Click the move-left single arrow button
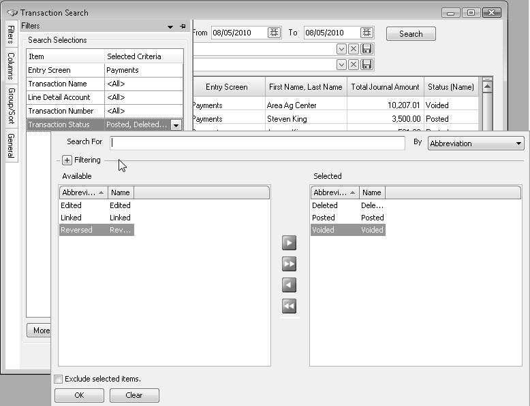The image size is (530, 406). 289,285
